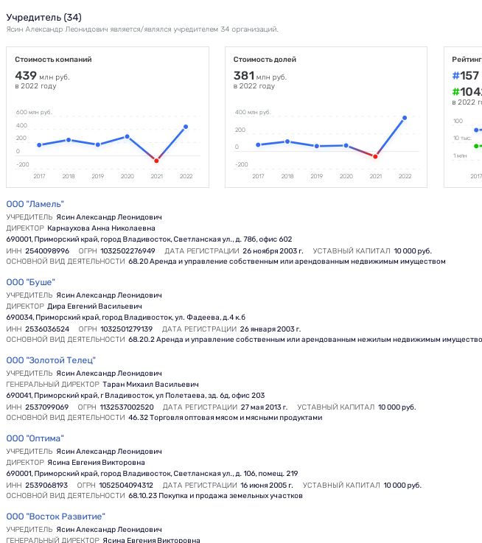Click the 2018 point on Стоимость долей chart
The width and height of the screenshot is (482, 543).
point(287,141)
